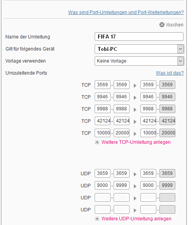Screen dimensions: 192x225
Task: Select the FIFA 17 name field
Action: click(139, 37)
